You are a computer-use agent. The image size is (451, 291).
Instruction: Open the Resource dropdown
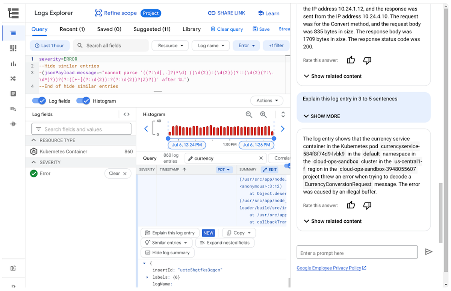pos(170,45)
